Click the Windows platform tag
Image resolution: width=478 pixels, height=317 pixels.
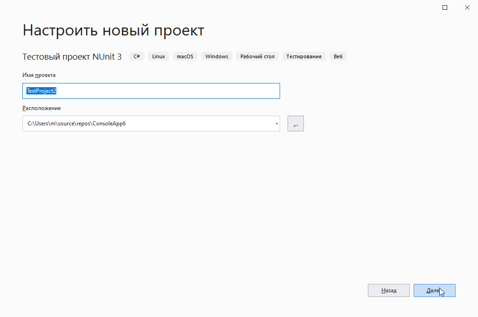[x=217, y=56]
